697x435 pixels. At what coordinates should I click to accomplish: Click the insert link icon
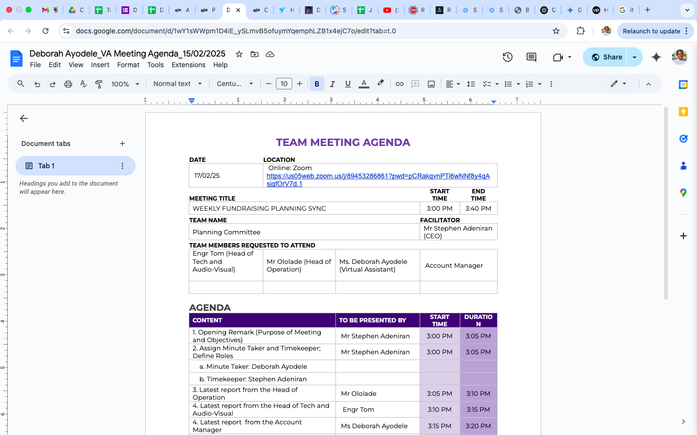coord(399,84)
